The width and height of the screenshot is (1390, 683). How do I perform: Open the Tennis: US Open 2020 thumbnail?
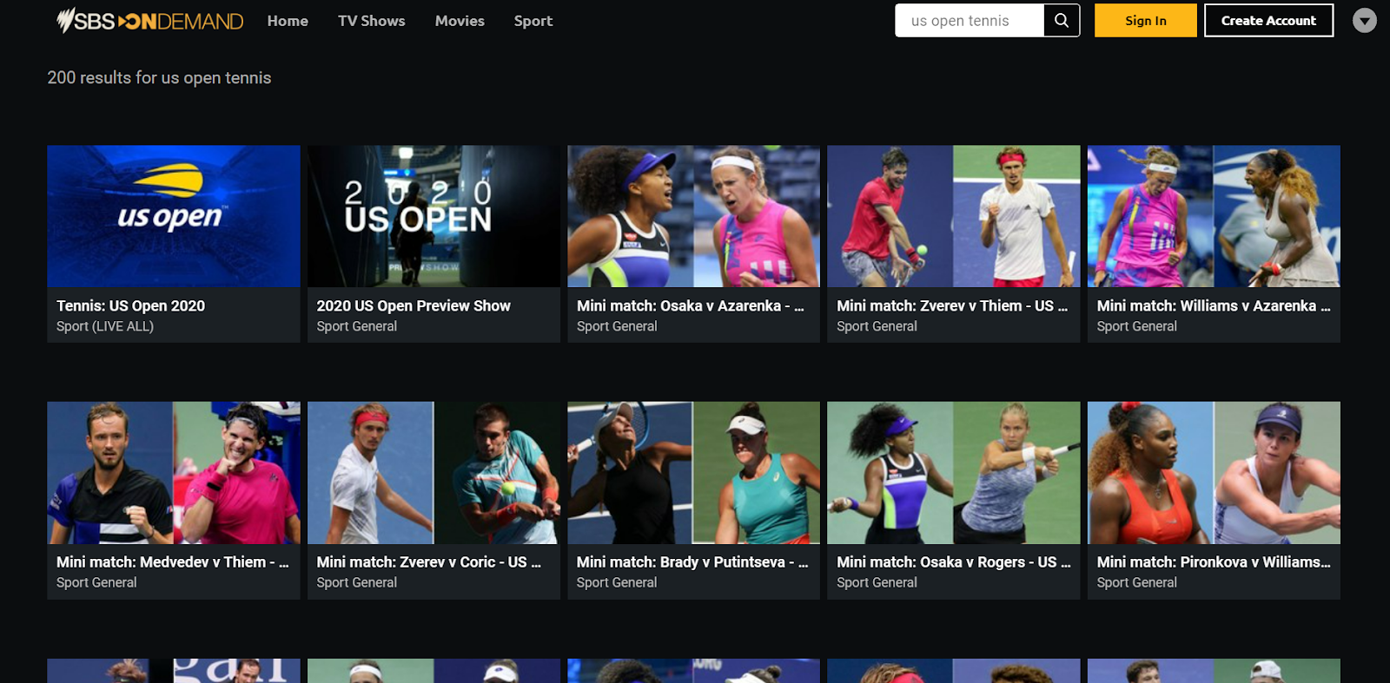click(174, 216)
